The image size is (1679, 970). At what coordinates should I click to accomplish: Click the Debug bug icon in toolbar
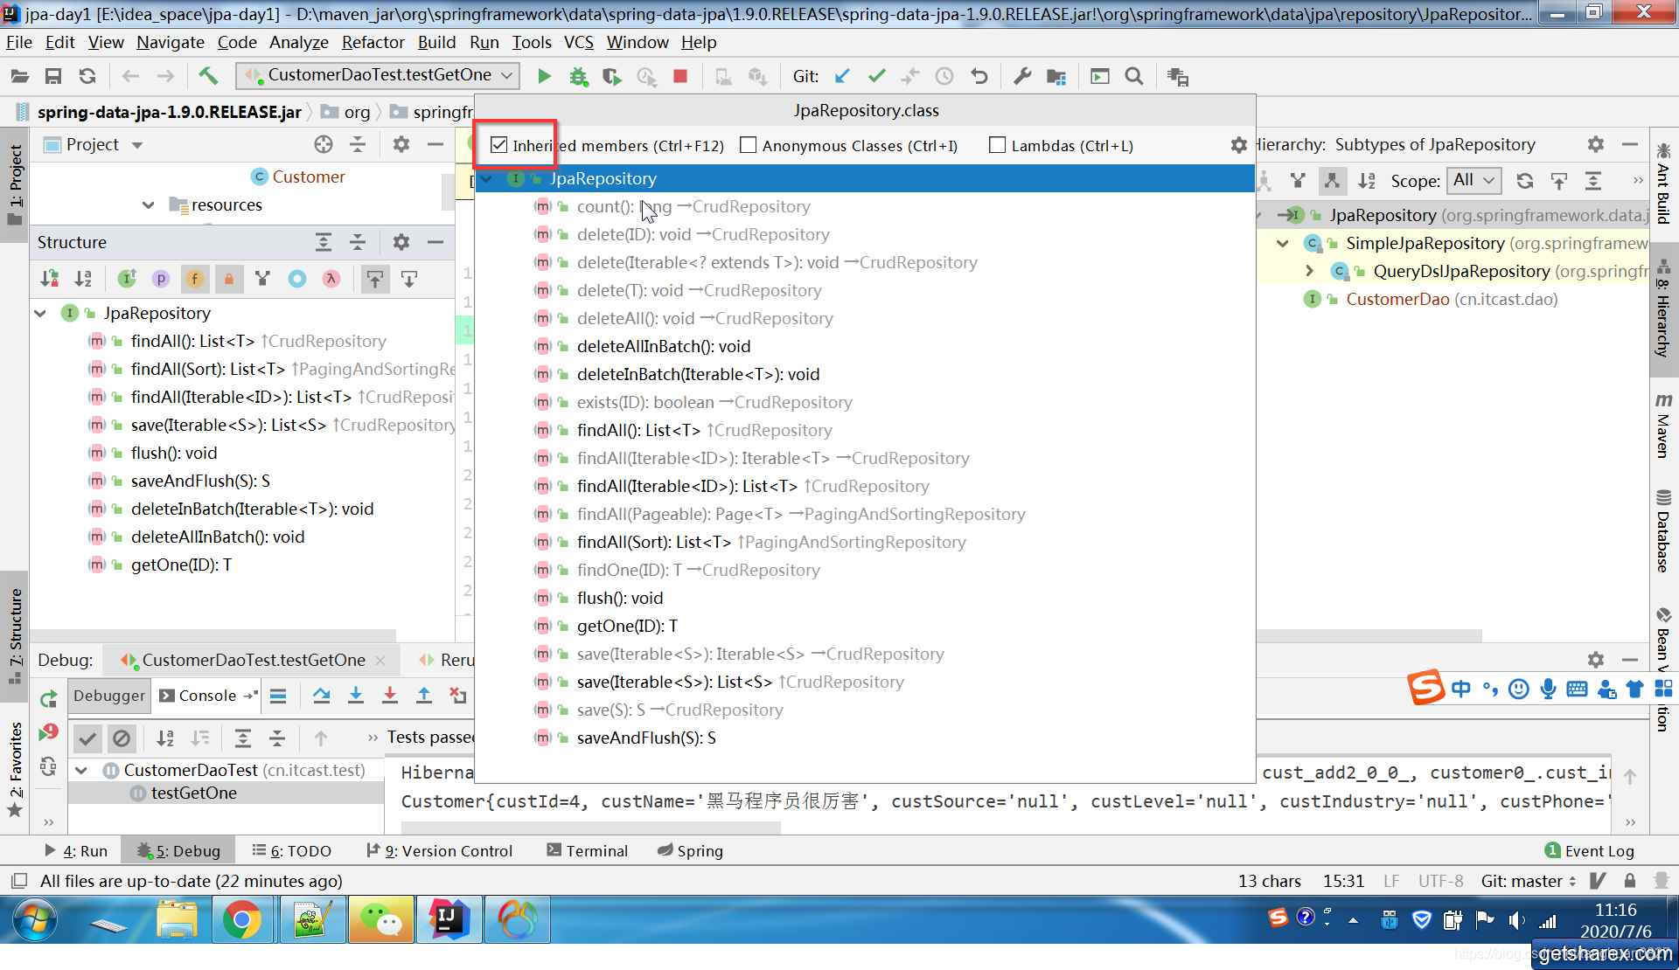tap(578, 76)
